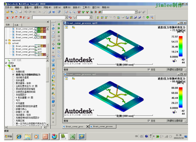Open the wide dropdown beside red cube icons
Viewport: 196px width, 142px height.
[66, 17]
